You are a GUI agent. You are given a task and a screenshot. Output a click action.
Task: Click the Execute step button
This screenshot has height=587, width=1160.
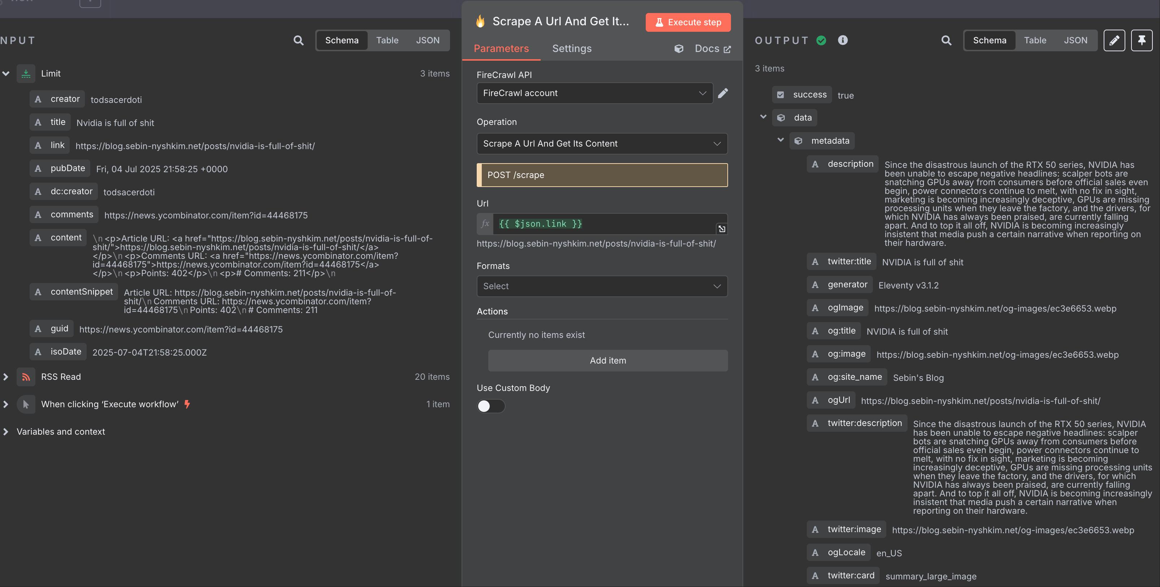(x=688, y=22)
